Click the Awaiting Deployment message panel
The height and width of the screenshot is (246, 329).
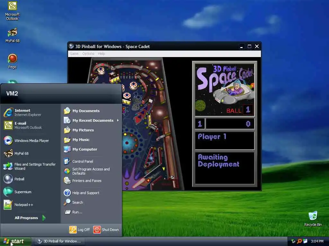pyautogui.click(x=225, y=168)
